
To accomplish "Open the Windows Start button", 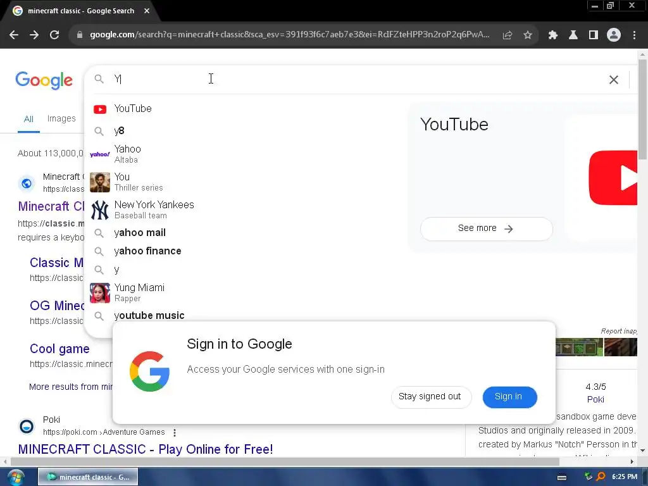I will tap(15, 477).
